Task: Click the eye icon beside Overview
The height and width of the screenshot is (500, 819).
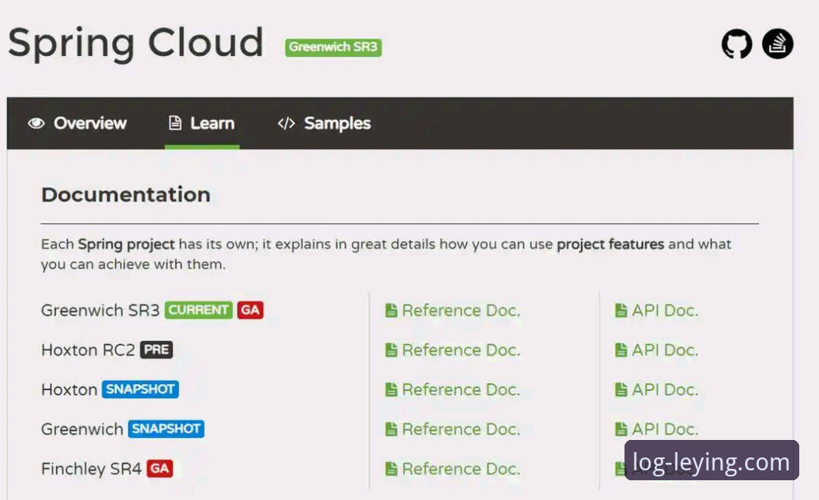Action: coord(36,123)
